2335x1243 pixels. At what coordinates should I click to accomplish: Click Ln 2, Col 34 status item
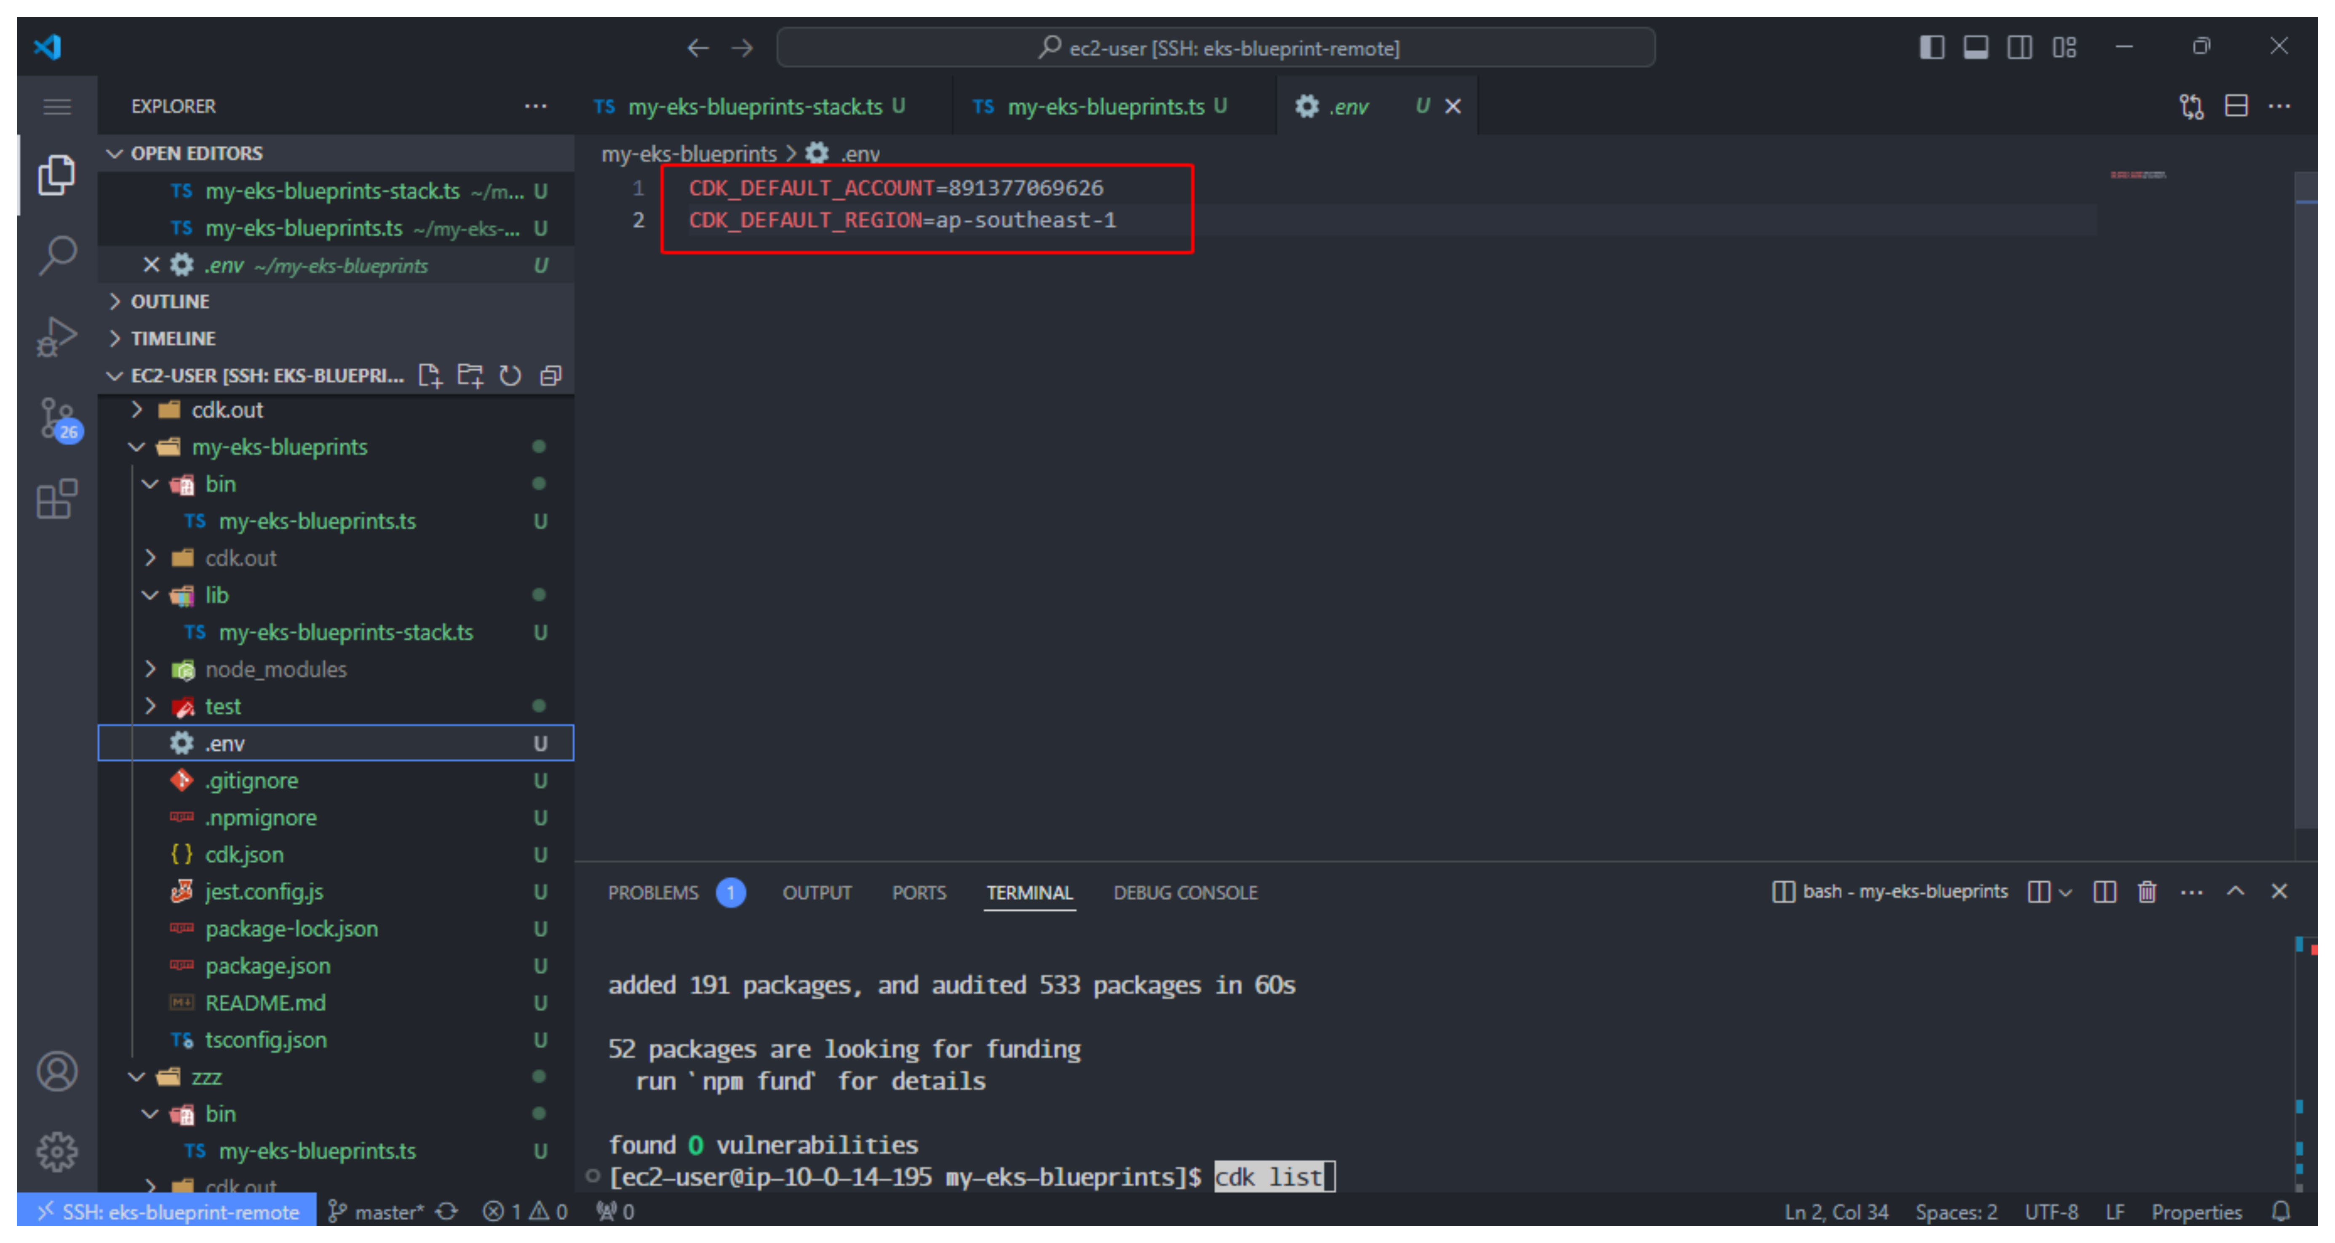pyautogui.click(x=1835, y=1212)
